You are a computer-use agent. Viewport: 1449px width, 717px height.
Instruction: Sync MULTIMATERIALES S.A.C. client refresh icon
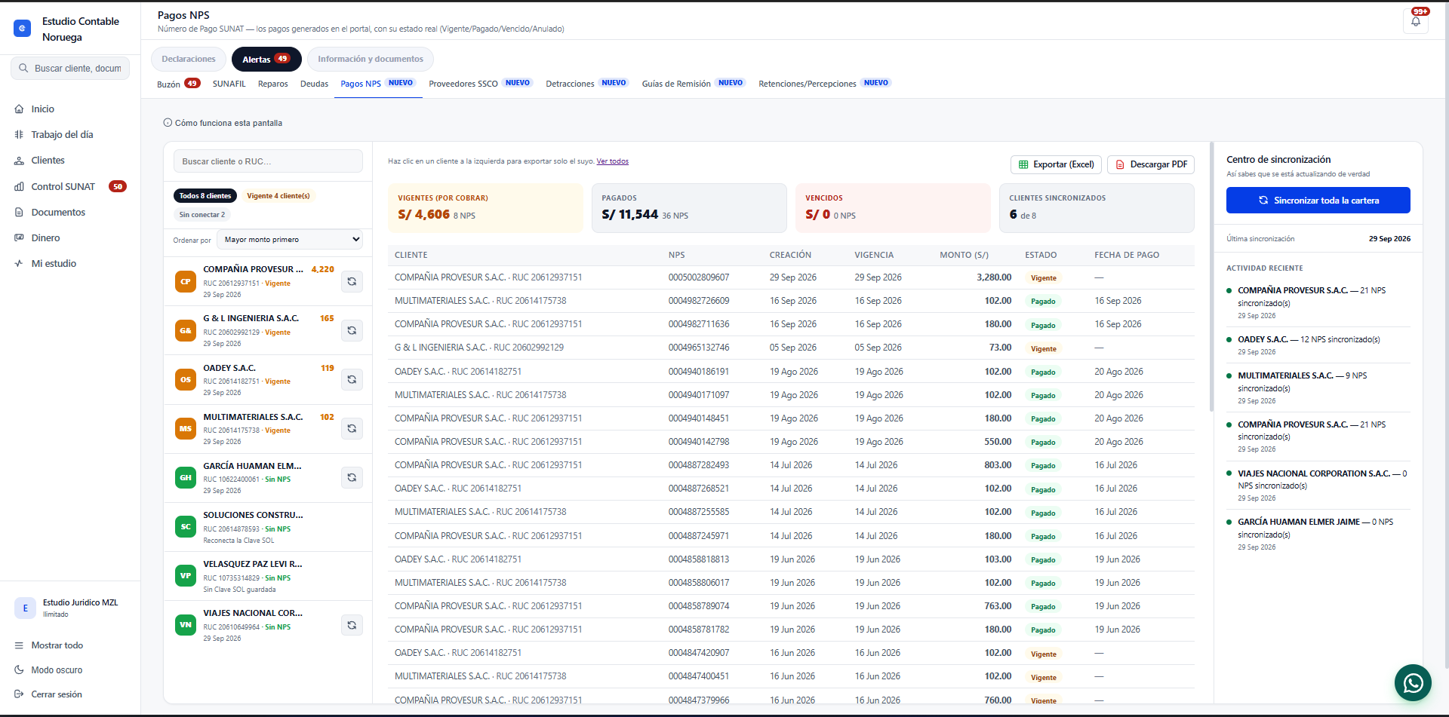352,428
